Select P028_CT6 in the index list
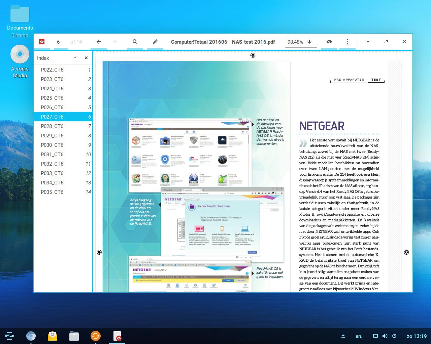Viewport: 431px width, 344px height. tap(52, 126)
